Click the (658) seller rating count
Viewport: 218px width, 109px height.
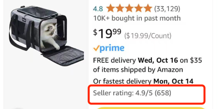[x=162, y=93]
